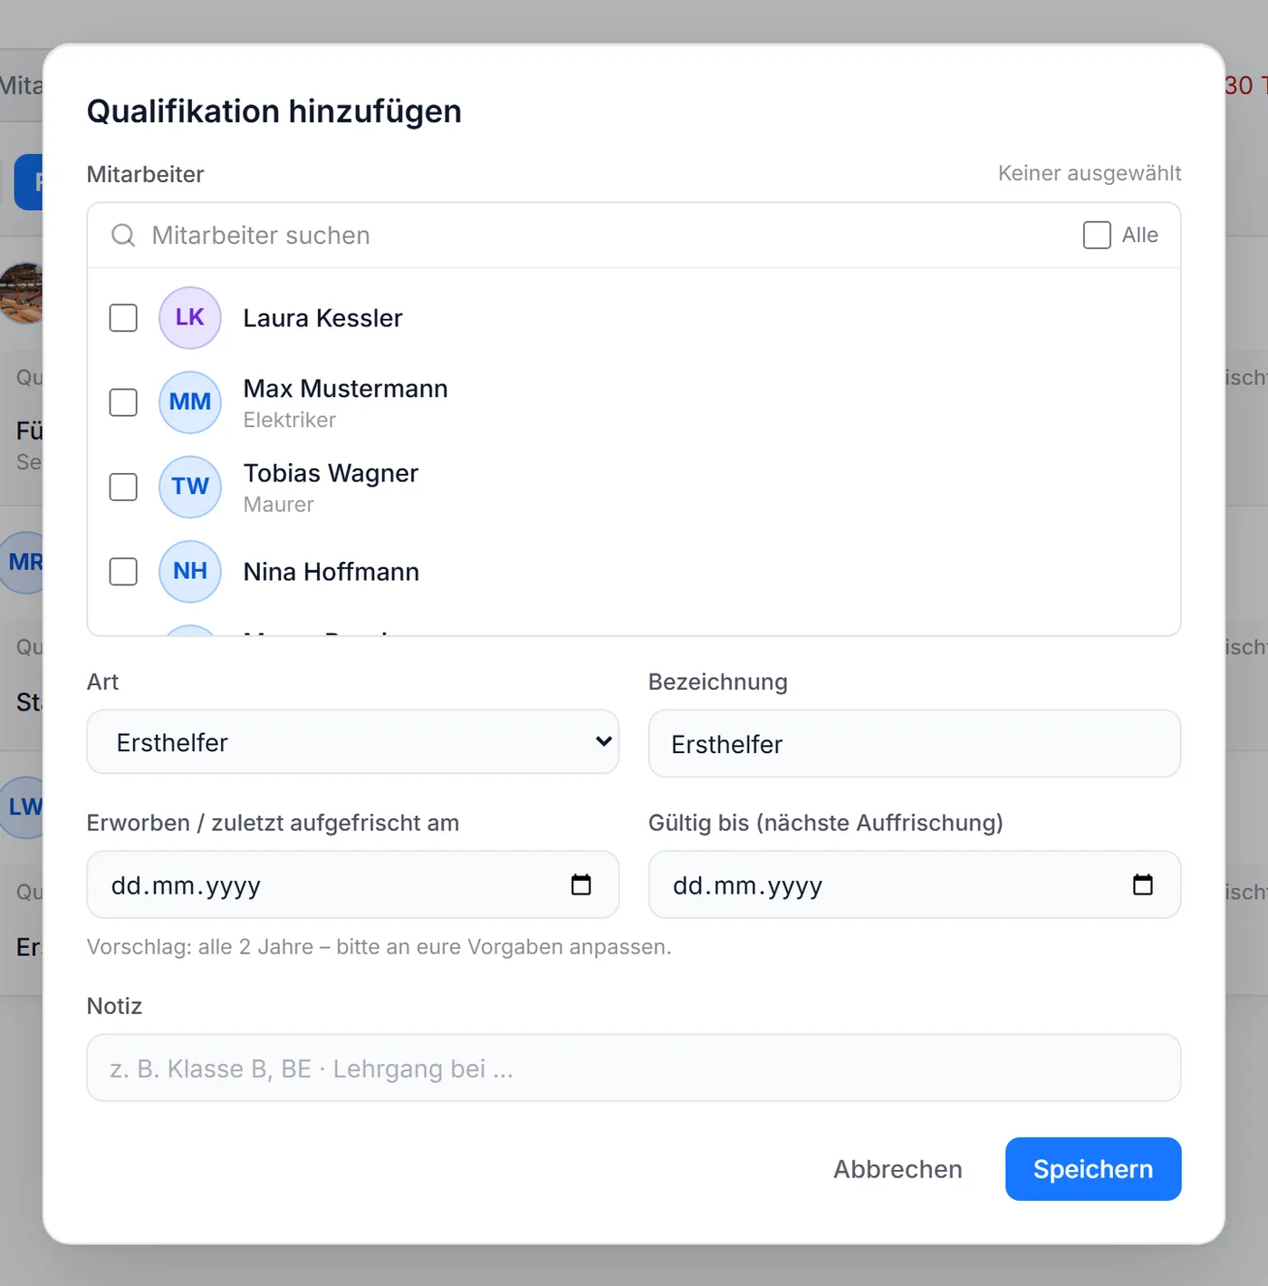Click the name Tobias Wagner
Image resolution: width=1268 pixels, height=1286 pixels.
[331, 473]
